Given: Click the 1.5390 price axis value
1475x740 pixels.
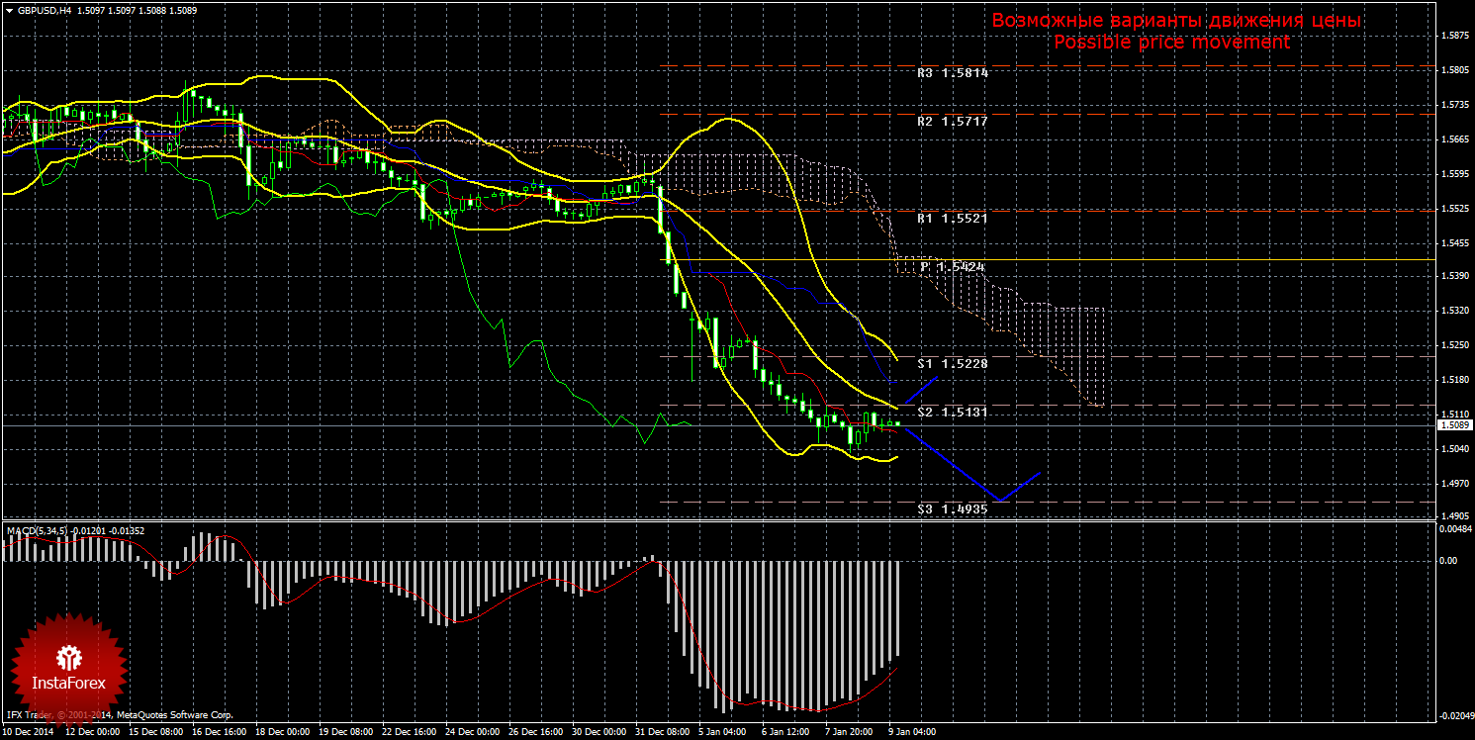Looking at the screenshot, I should tap(1454, 276).
